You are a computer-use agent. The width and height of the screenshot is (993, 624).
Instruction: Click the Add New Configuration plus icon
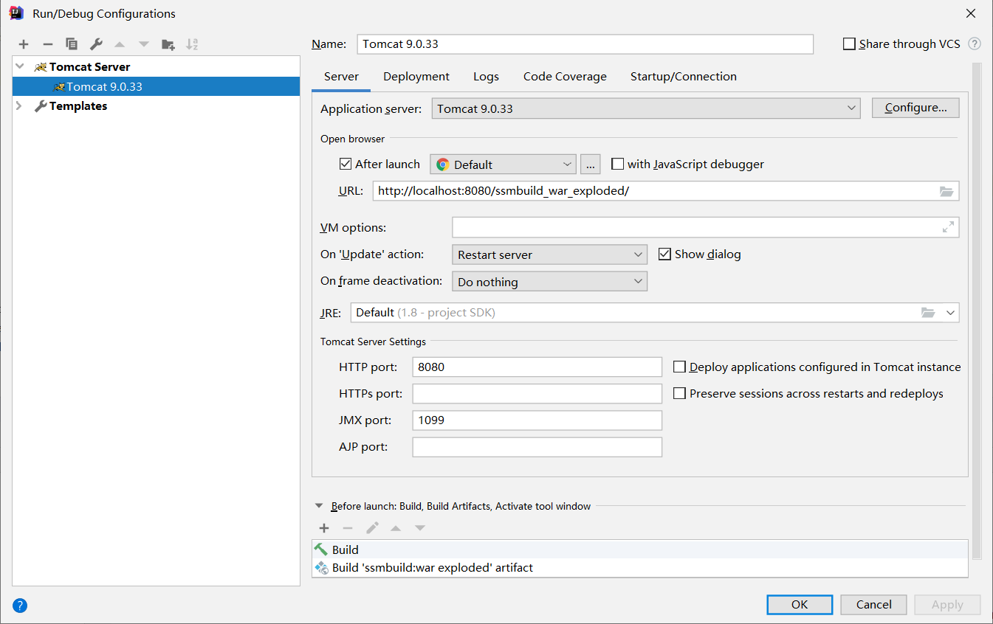(x=24, y=44)
